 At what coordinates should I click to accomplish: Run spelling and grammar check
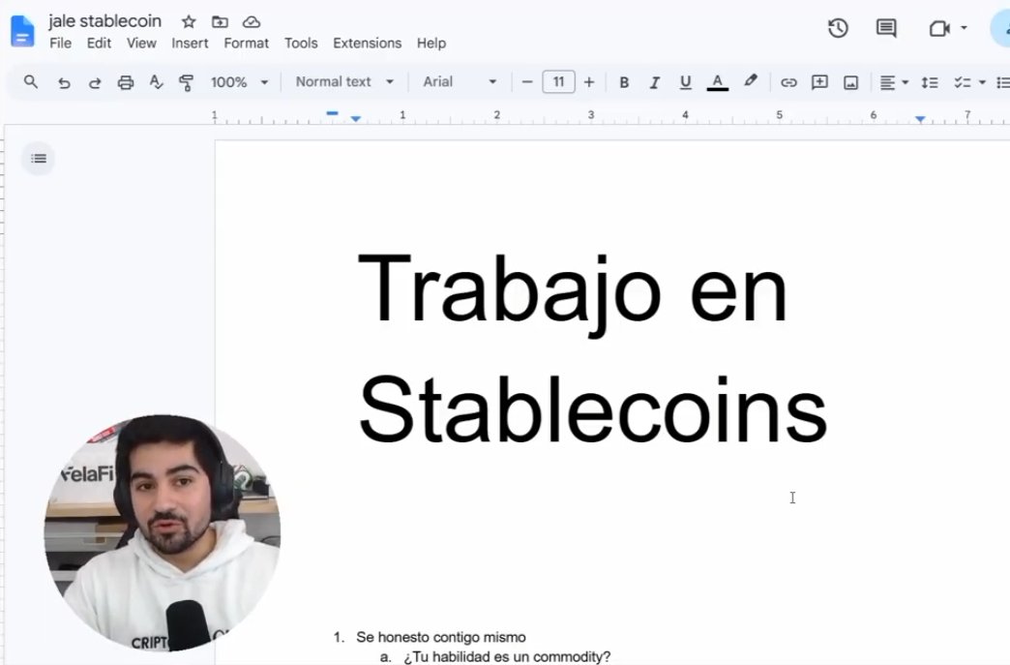point(156,82)
